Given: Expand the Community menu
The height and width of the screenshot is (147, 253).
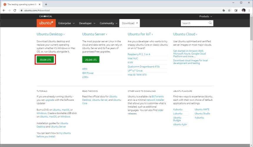Looking at the screenshot, I should coord(109,23).
